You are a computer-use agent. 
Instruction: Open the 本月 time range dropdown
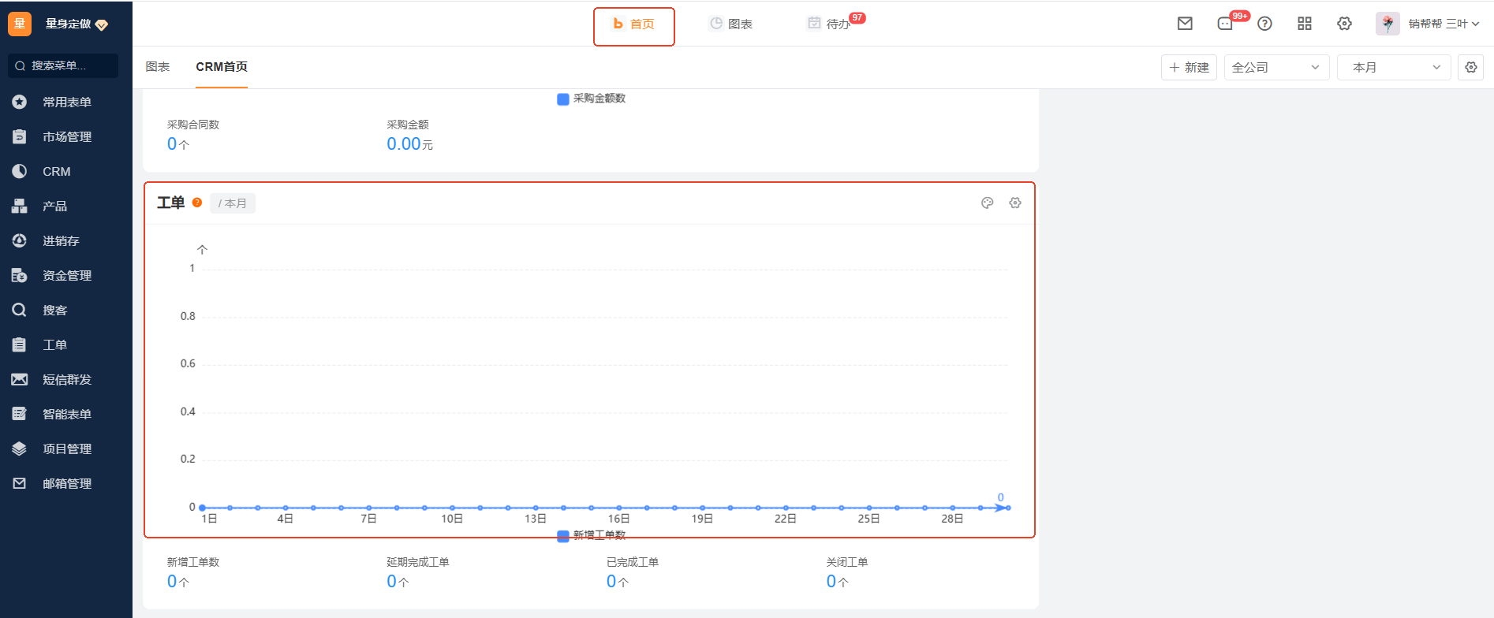click(x=1393, y=68)
